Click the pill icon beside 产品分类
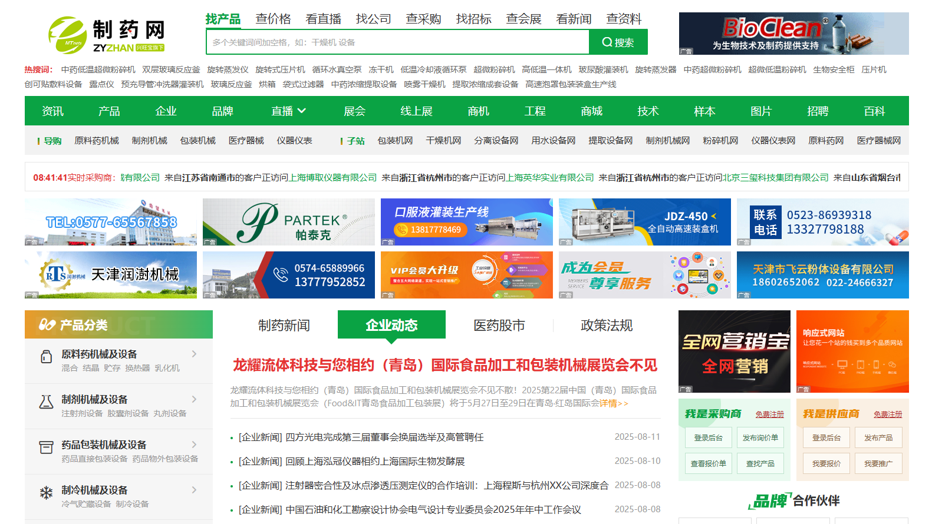The width and height of the screenshot is (932, 524). click(x=47, y=324)
